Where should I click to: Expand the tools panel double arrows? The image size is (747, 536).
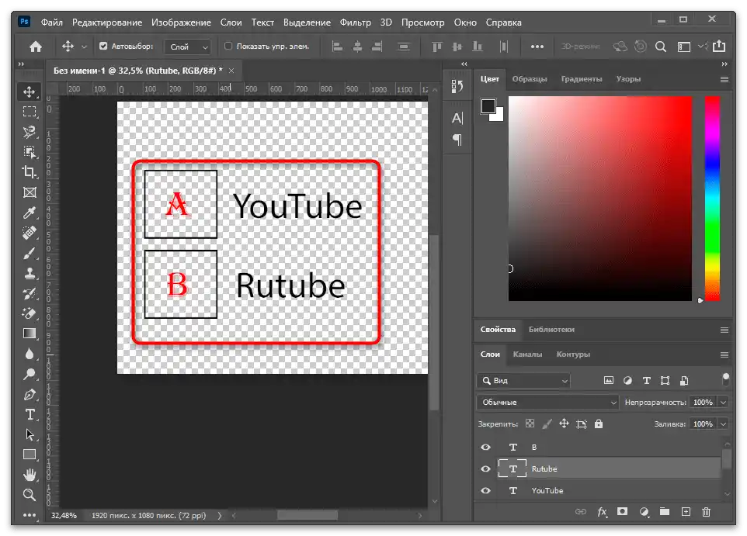pos(21,64)
